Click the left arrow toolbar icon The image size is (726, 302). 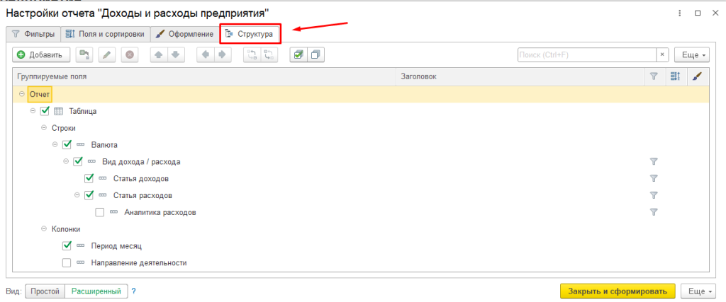[x=205, y=55]
